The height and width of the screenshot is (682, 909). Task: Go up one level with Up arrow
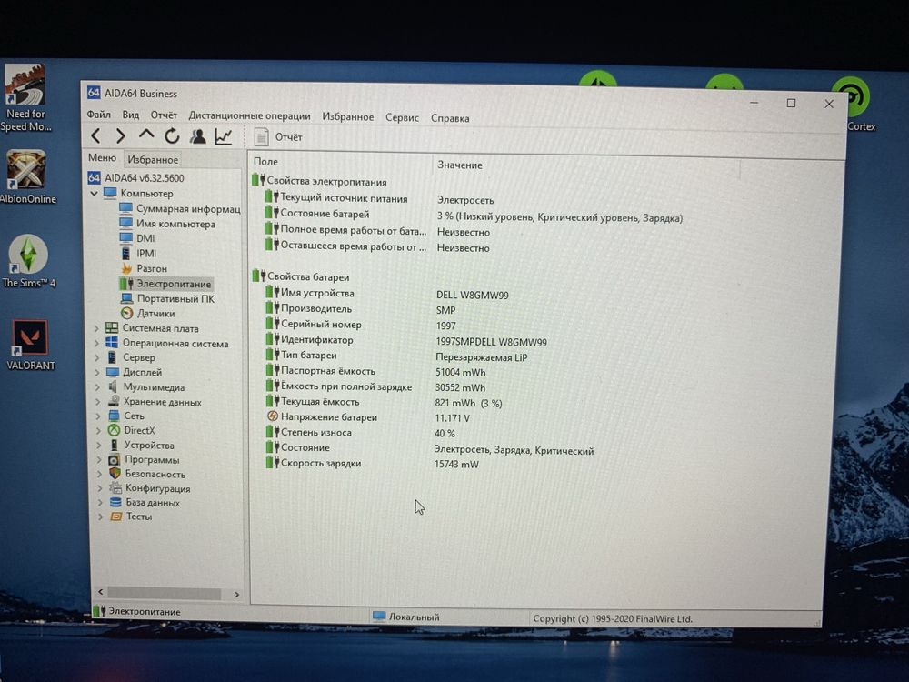[146, 135]
